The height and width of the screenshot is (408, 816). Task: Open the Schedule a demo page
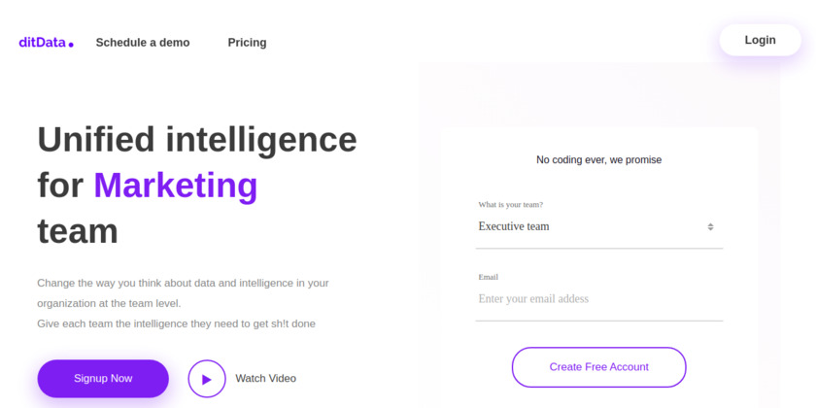tap(143, 43)
